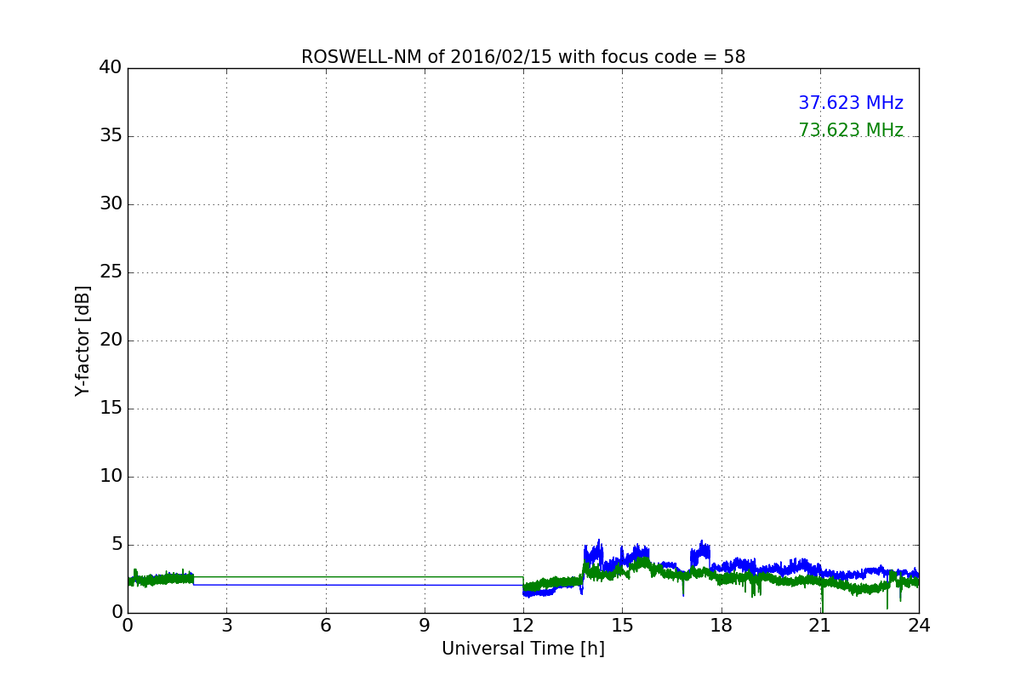This screenshot has height=681, width=1021.
Task: Click y-axis tick label 10
Action: coord(111,476)
